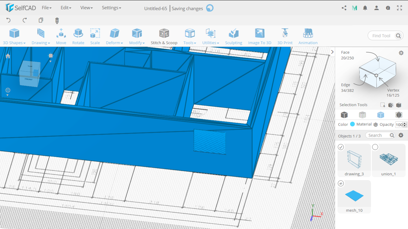The image size is (408, 229).
Task: Expand the perspective globe dropdown
Action: 7,95
